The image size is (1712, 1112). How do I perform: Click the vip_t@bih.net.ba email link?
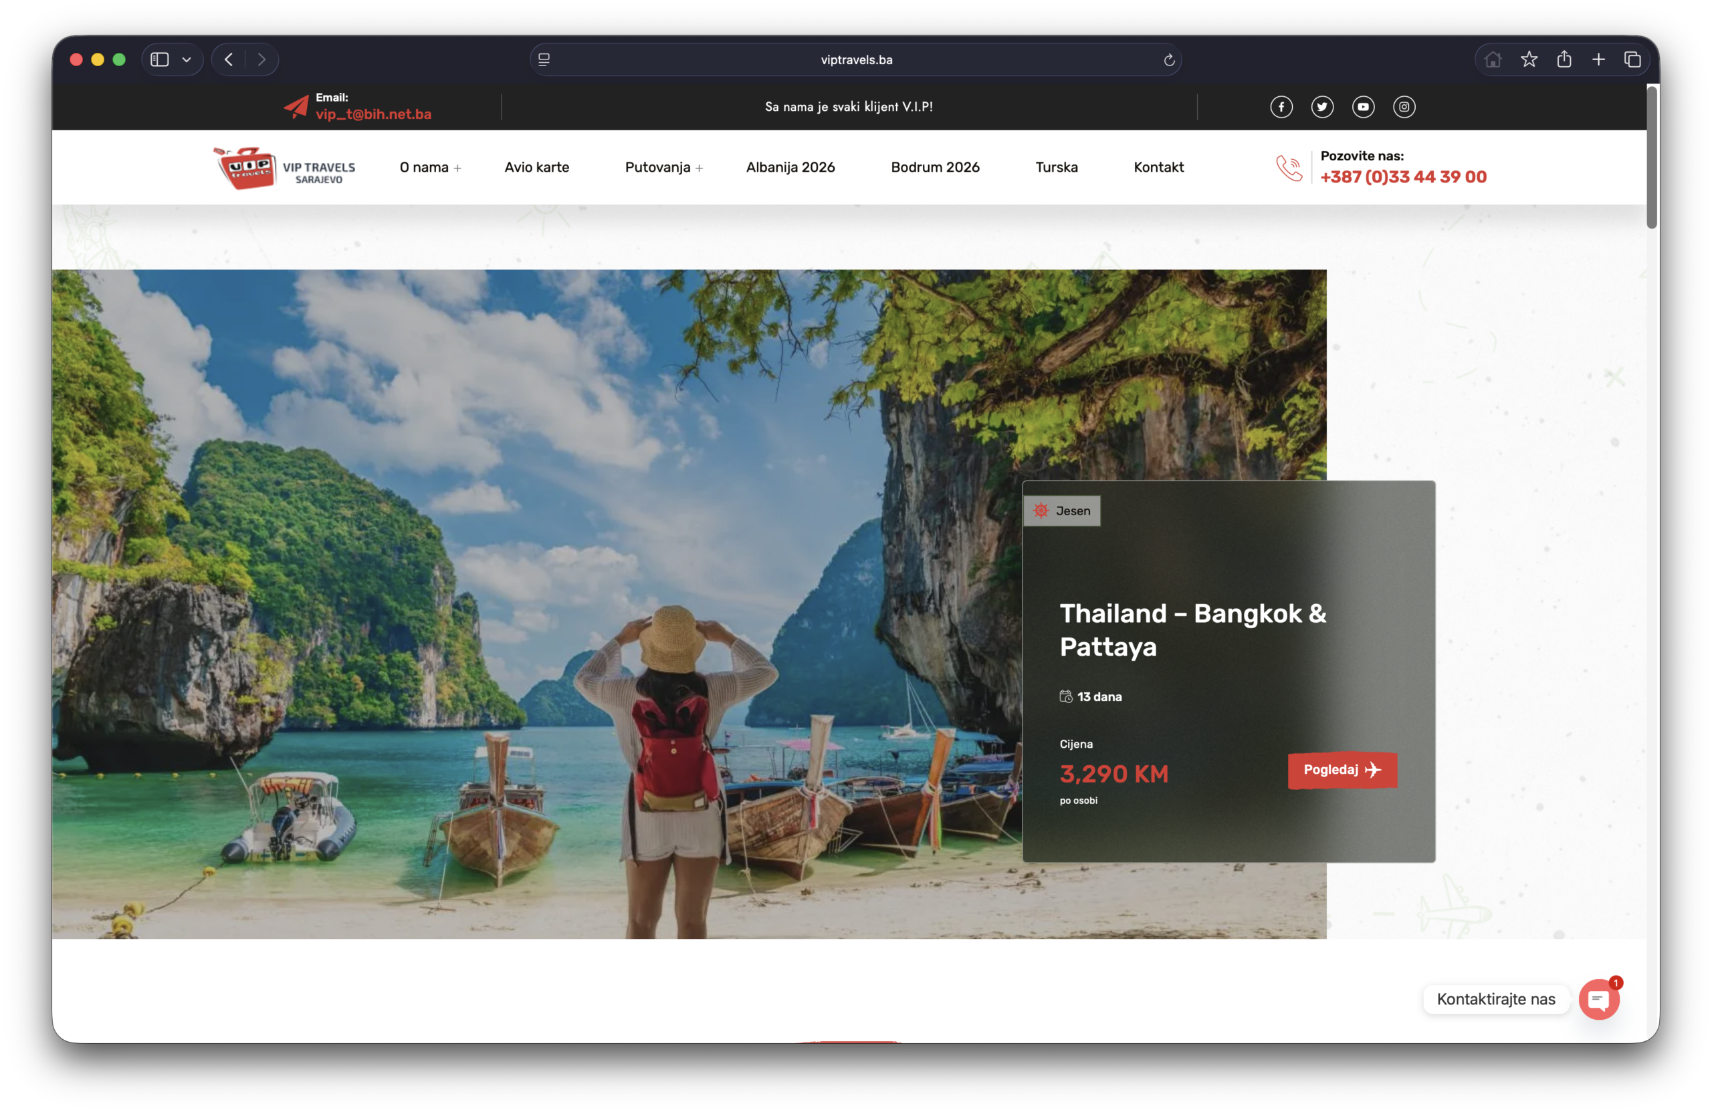coord(373,114)
